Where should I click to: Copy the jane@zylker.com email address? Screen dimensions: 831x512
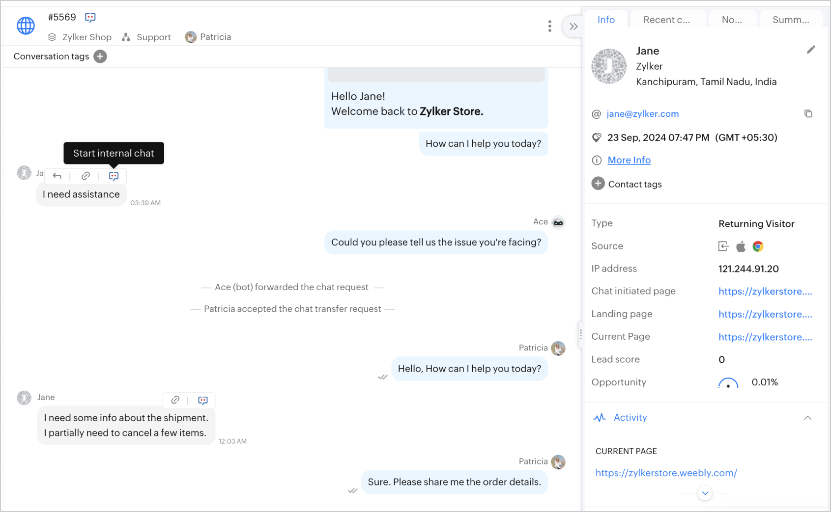(808, 114)
